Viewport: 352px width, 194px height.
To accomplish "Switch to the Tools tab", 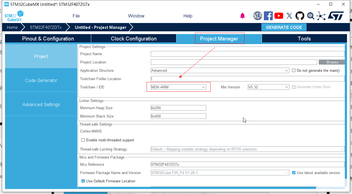I will pos(304,39).
